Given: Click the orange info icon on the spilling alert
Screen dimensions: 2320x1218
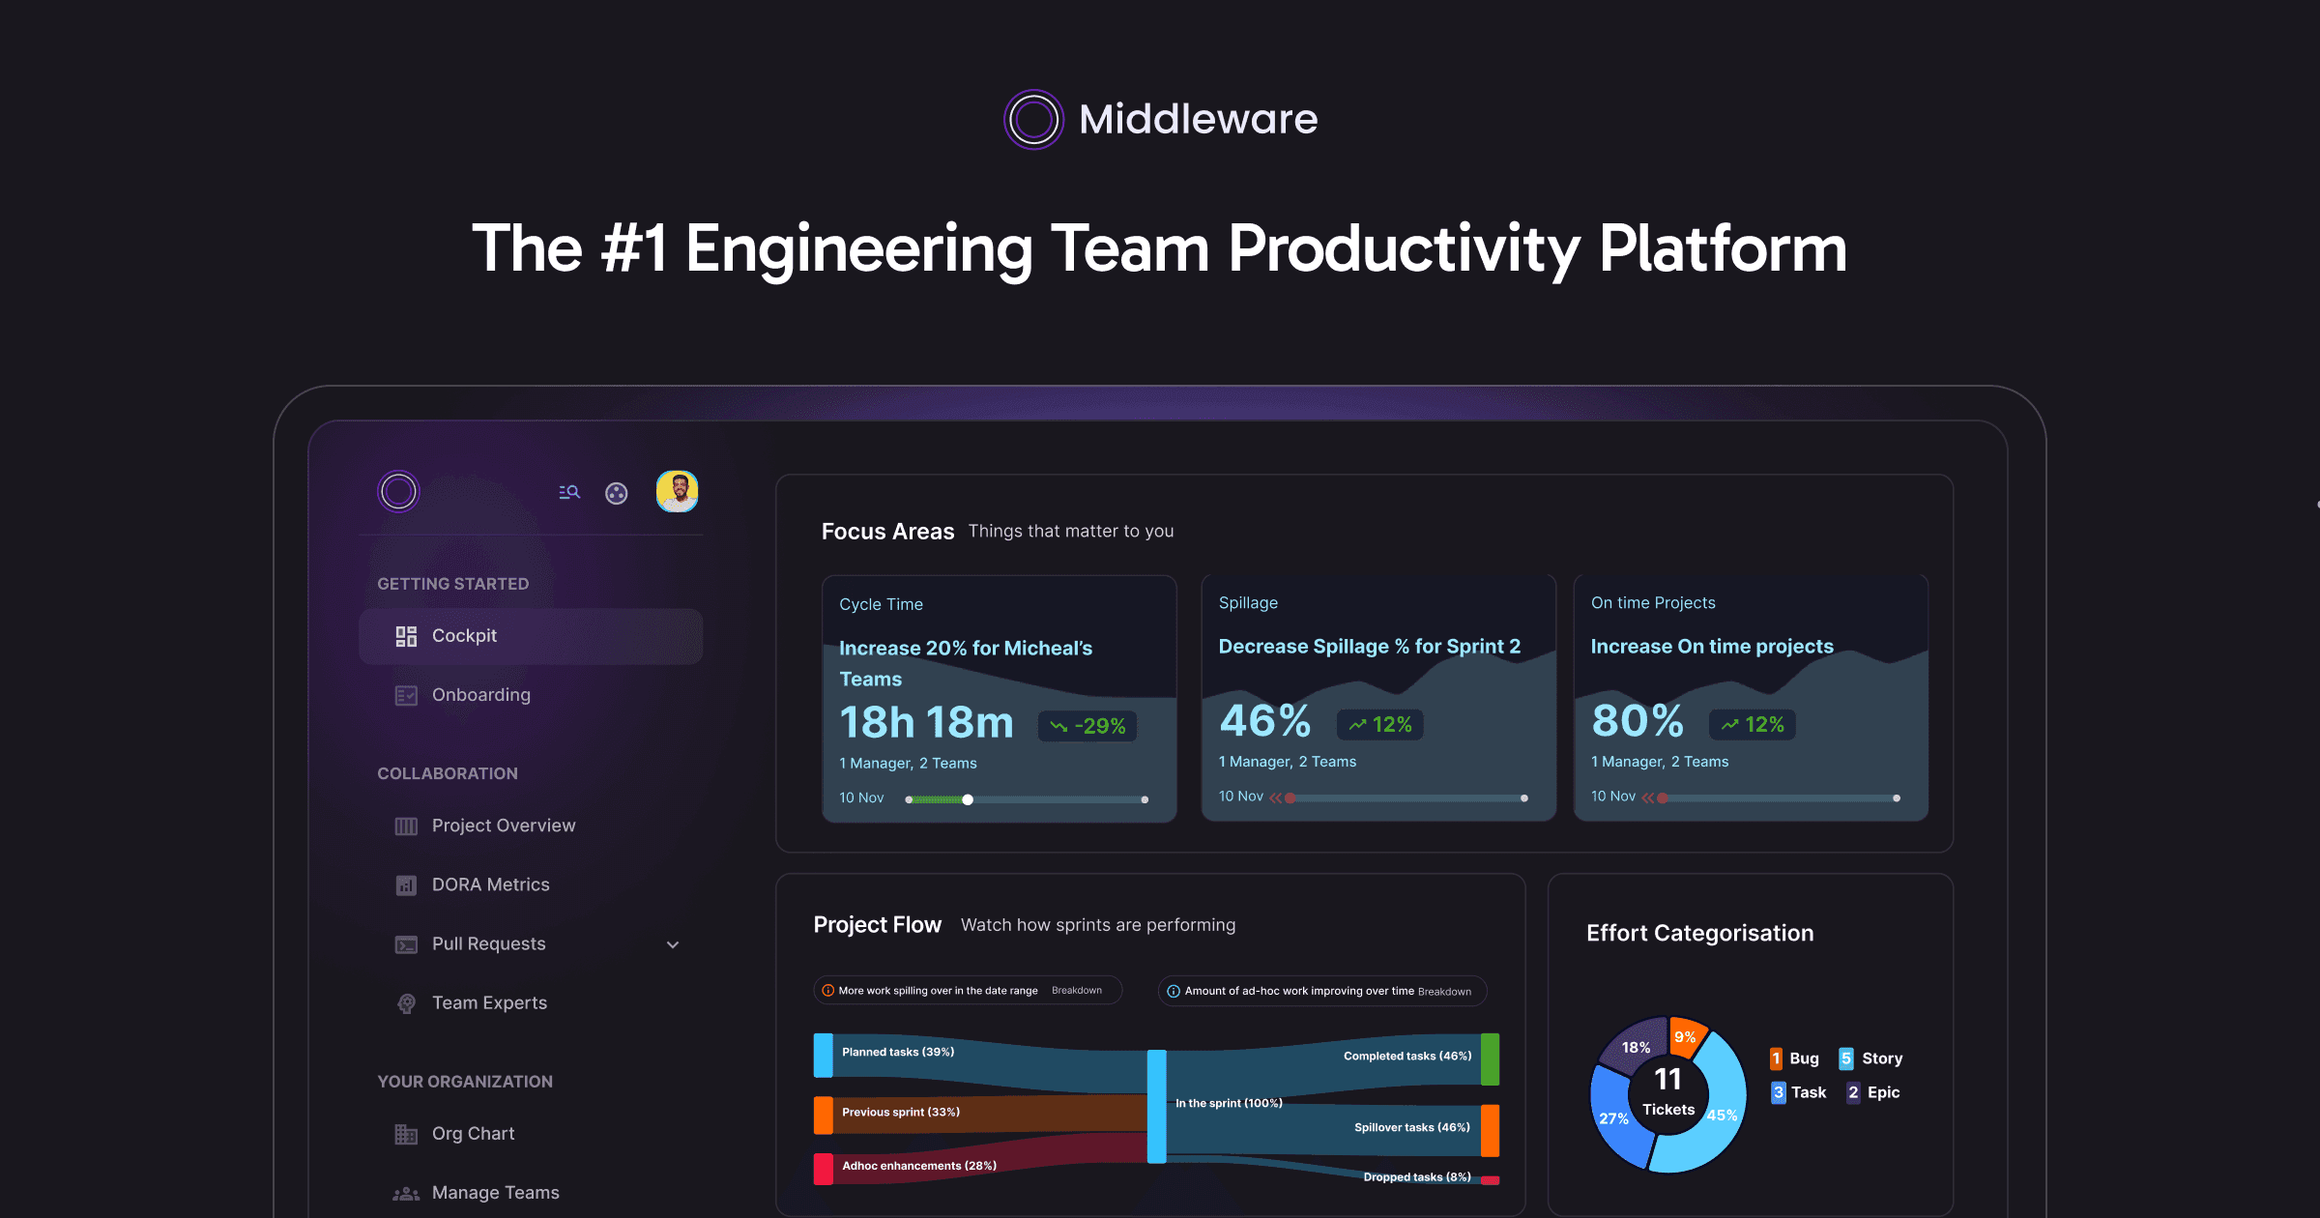Looking at the screenshot, I should (828, 991).
